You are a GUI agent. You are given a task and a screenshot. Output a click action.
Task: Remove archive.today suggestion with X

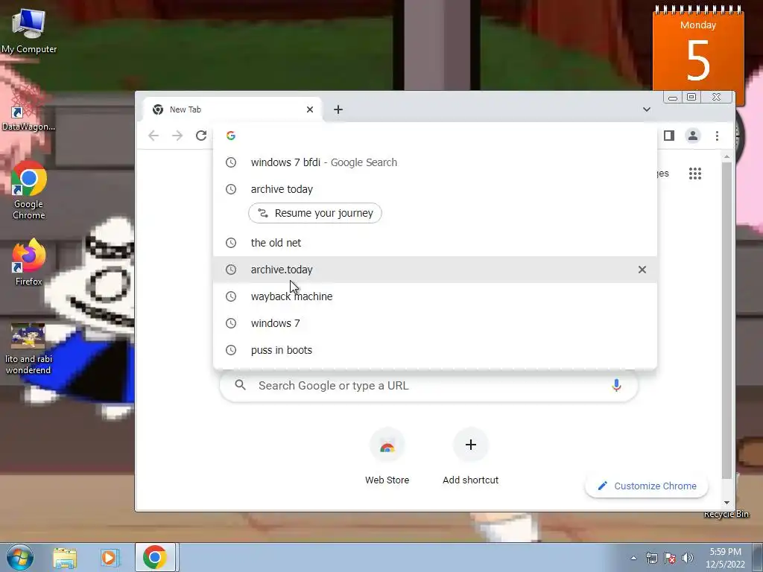tap(642, 270)
